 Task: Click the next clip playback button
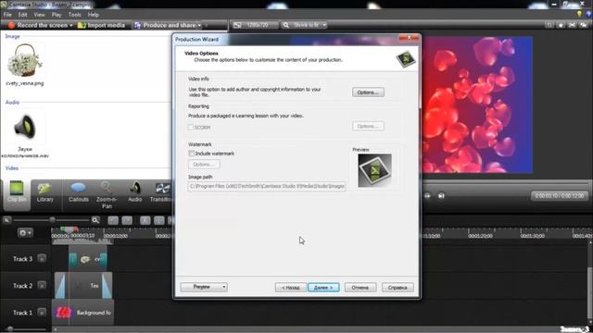(x=441, y=195)
